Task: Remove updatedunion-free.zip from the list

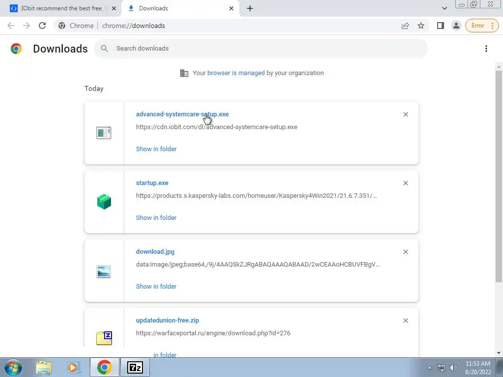Action: coord(405,321)
